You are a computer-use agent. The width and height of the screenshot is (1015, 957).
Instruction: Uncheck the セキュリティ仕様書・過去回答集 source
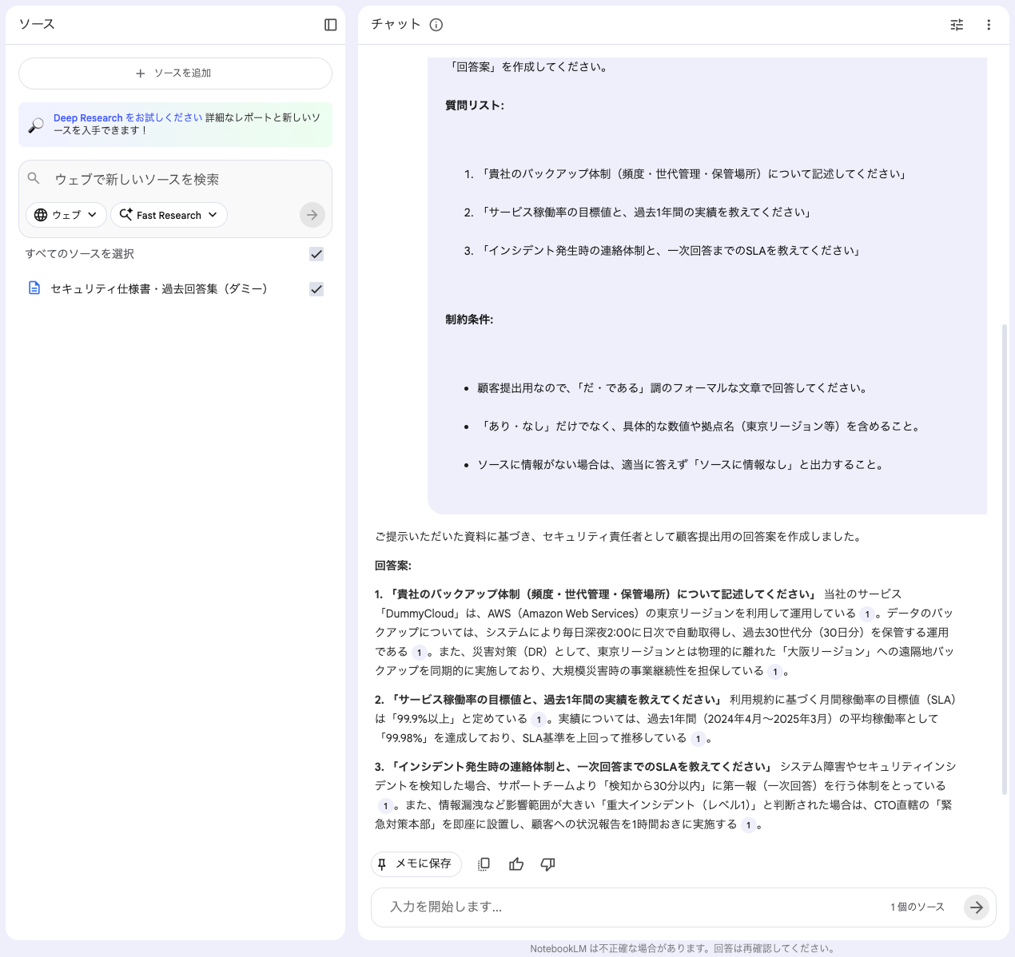(316, 289)
